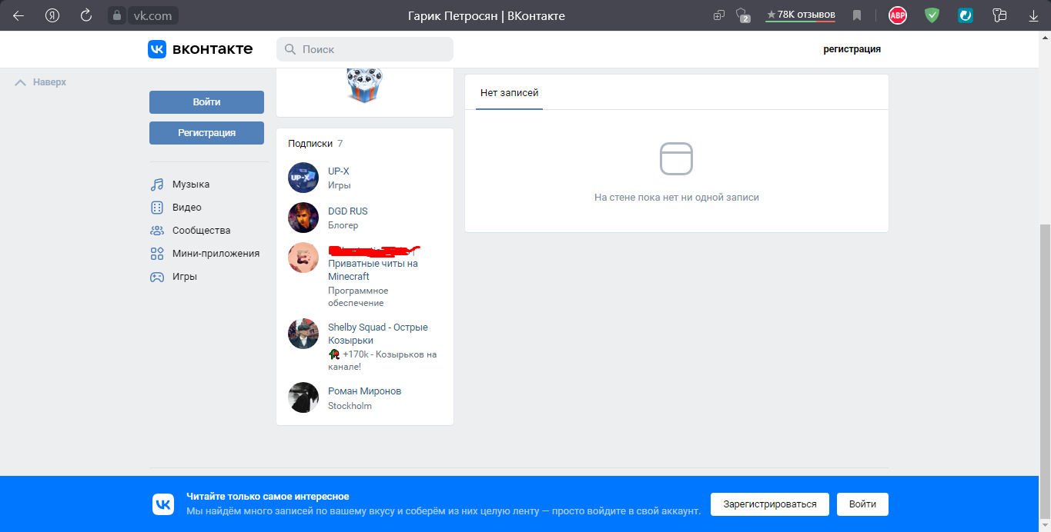Click the music note icon
Viewport: 1051px width, 532px height.
(157, 185)
